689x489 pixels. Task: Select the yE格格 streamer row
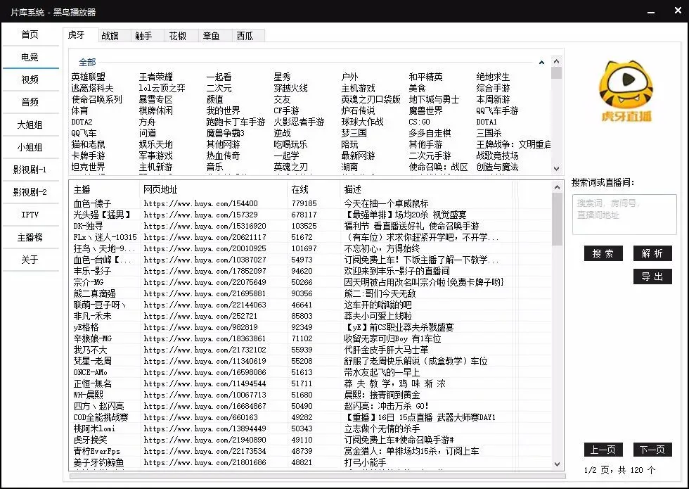310,328
